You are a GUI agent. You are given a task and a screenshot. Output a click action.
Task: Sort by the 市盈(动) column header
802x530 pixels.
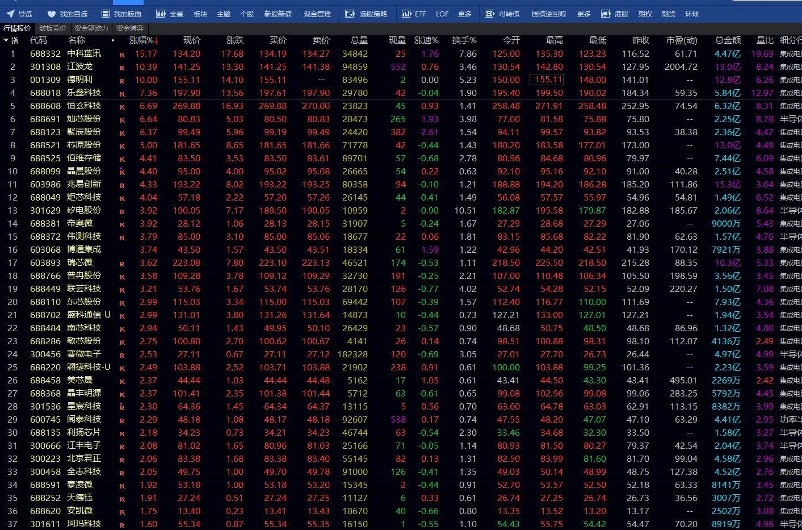click(682, 40)
